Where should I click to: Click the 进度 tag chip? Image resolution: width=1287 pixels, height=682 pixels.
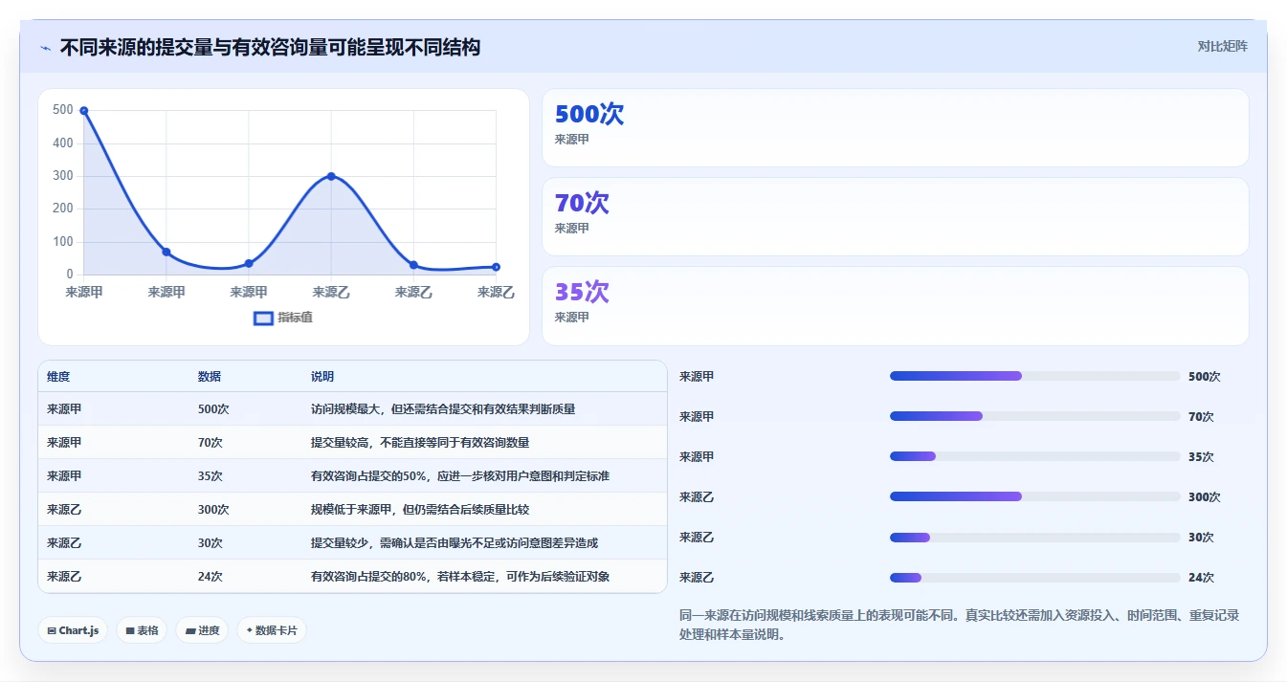point(203,630)
